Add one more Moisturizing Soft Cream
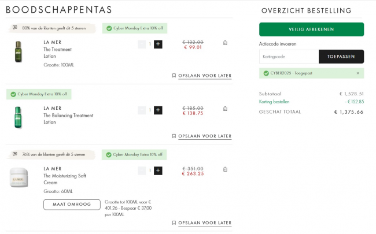Viewport: 376px width, 234px height. click(x=158, y=170)
